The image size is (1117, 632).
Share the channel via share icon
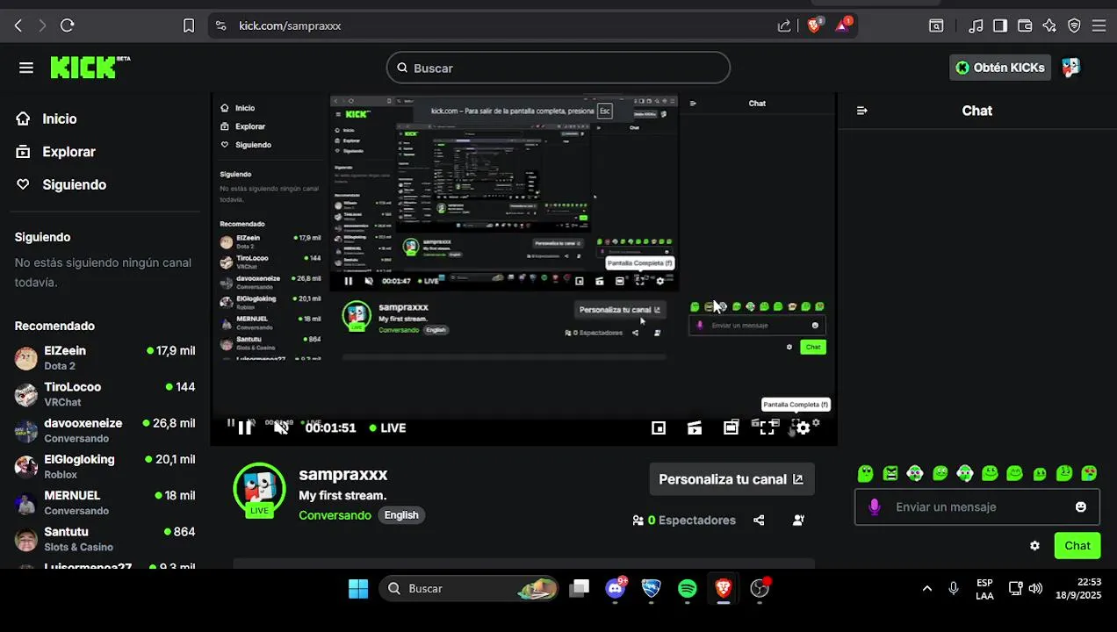759,521
